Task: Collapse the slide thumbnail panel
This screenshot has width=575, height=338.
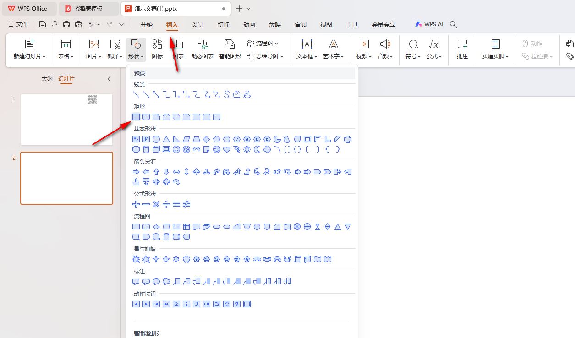Action: click(x=109, y=78)
